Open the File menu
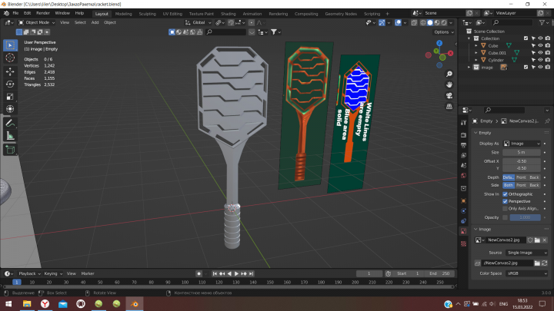The height and width of the screenshot is (311, 554). pos(15,13)
